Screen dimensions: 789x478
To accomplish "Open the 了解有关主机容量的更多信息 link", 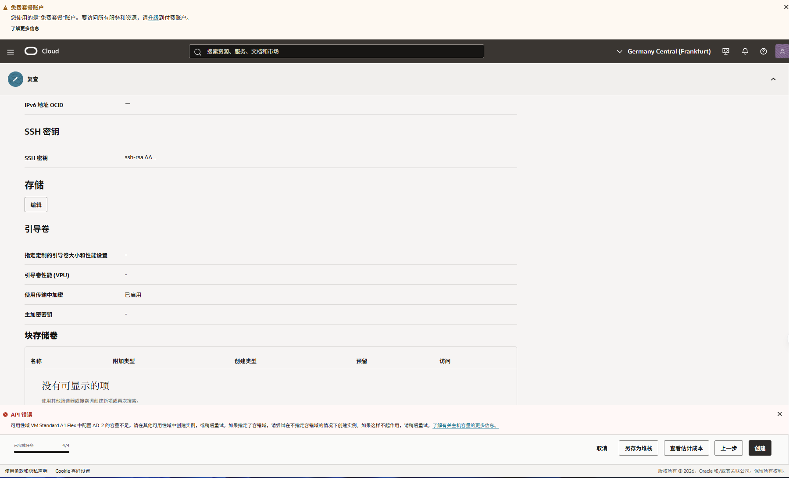I will coord(465,425).
